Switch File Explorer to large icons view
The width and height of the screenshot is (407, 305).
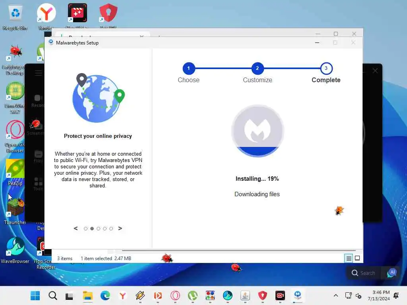click(357, 258)
